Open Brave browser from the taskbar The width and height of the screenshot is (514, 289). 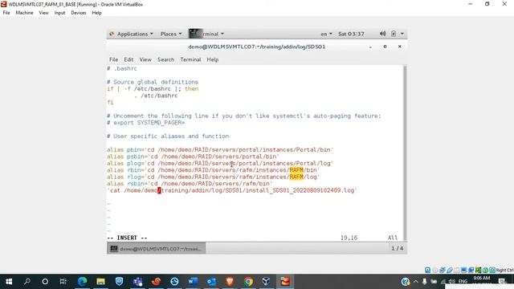click(230, 282)
